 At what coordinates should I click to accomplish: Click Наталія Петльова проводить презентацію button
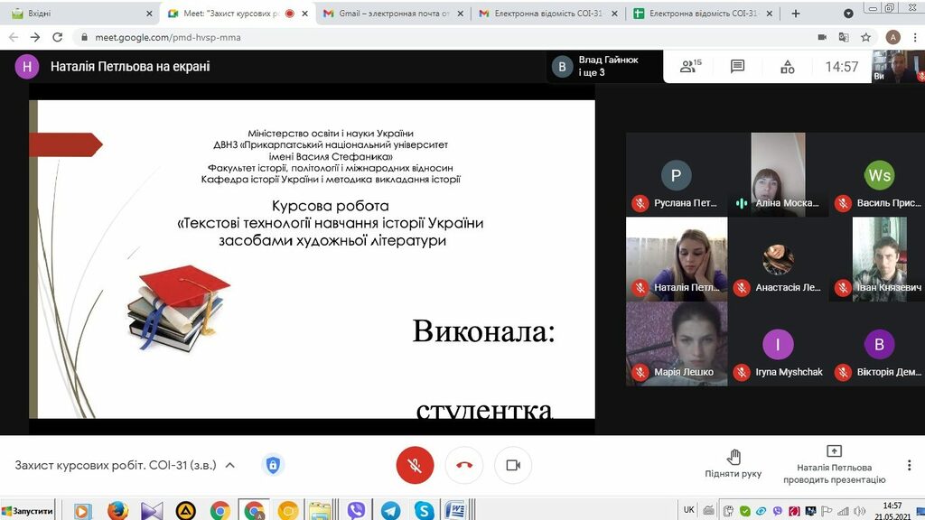(834, 463)
